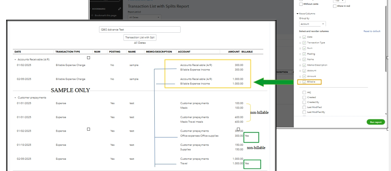
Task: Click the Reset to default link
Action: point(372,31)
